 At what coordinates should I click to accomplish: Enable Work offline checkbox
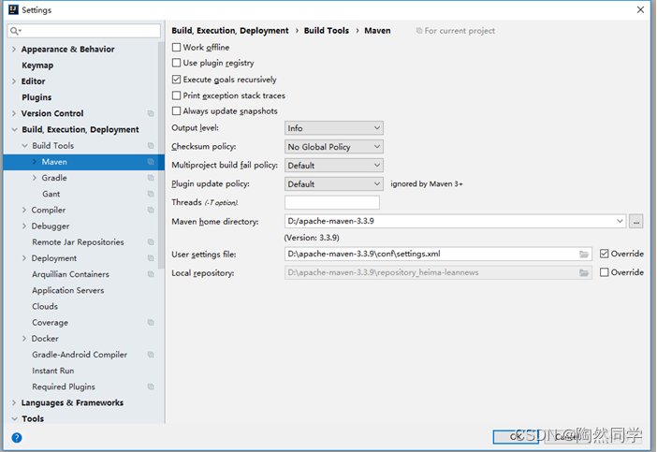pos(176,48)
